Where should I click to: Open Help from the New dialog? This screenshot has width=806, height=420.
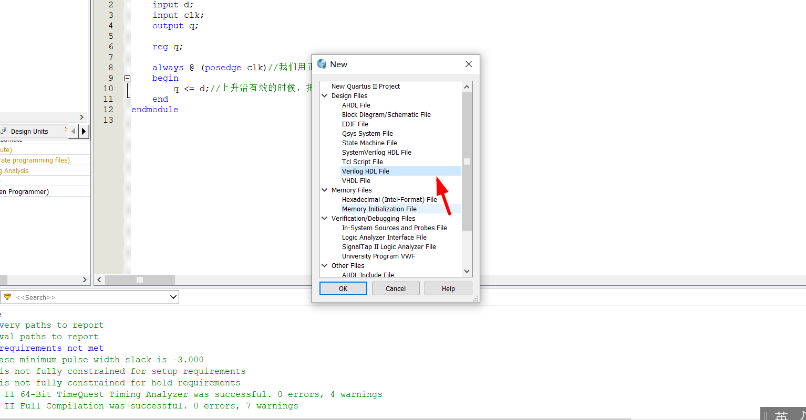448,288
